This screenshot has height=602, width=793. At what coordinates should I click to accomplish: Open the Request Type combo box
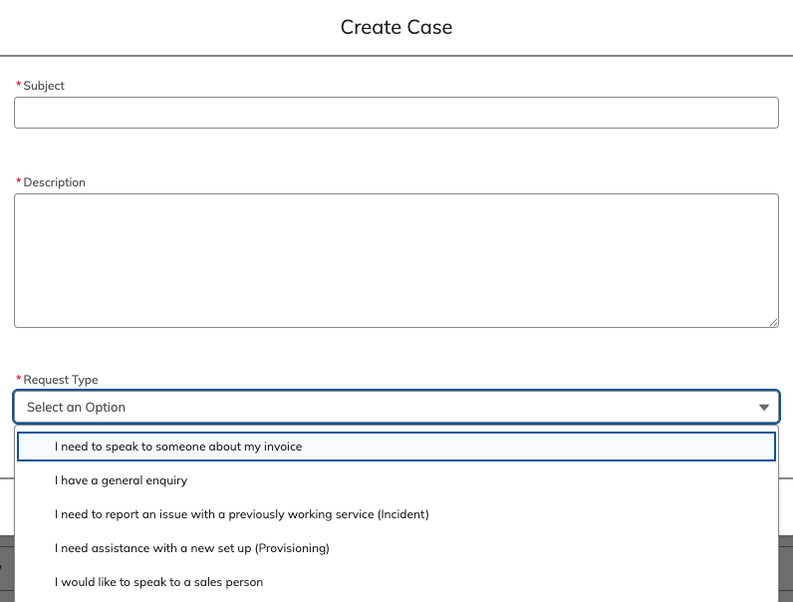(396, 407)
